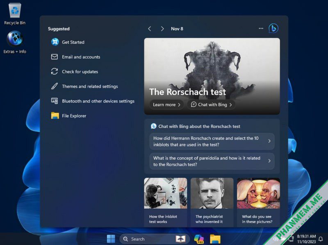Click the Themes paintbrush icon
Screen dimensions: 328x245
click(x=55, y=86)
